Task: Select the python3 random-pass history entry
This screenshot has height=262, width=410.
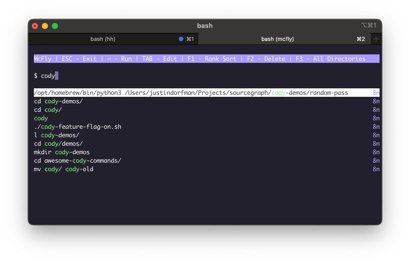Action: 207,93
